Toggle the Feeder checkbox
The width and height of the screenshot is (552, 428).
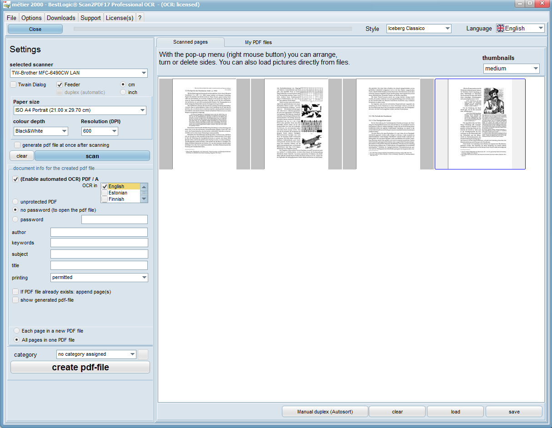[60, 85]
